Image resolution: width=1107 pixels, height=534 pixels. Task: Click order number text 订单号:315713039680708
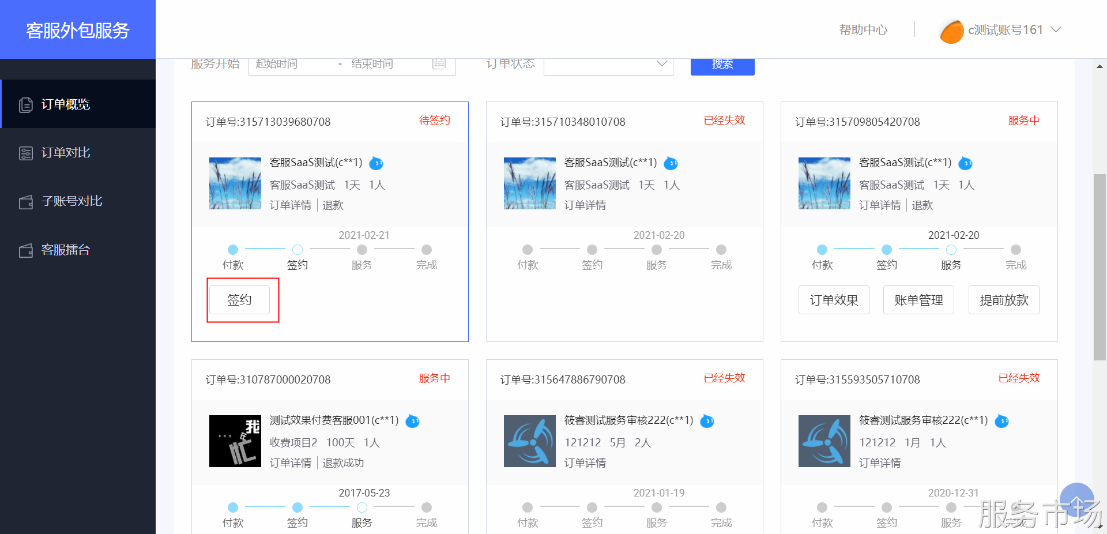[x=268, y=122]
